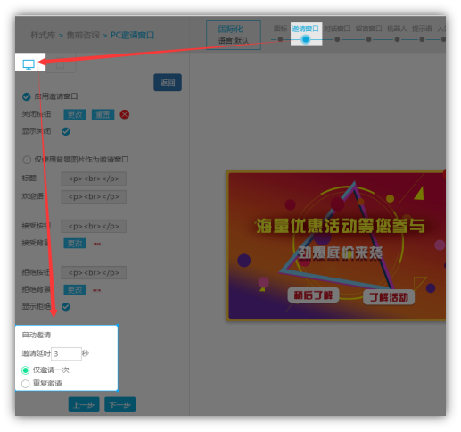Viewport: 461px width, 432px height.
Task: Click the red X close button icon
Action: (125, 114)
